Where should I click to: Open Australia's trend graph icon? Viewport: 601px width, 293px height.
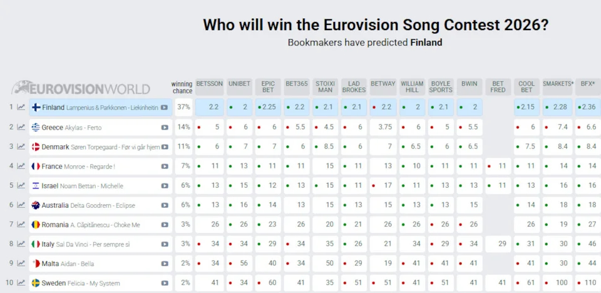click(21, 205)
